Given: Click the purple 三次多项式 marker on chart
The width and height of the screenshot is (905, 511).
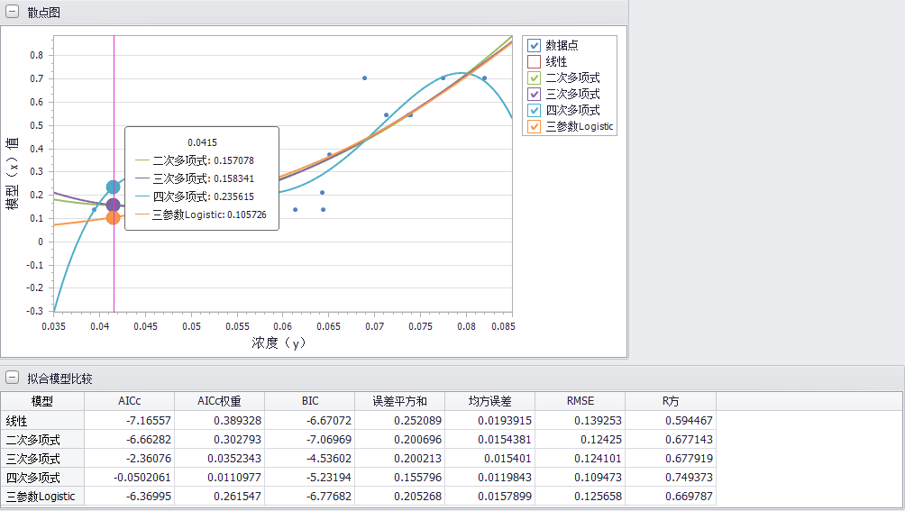Looking at the screenshot, I should (113, 205).
